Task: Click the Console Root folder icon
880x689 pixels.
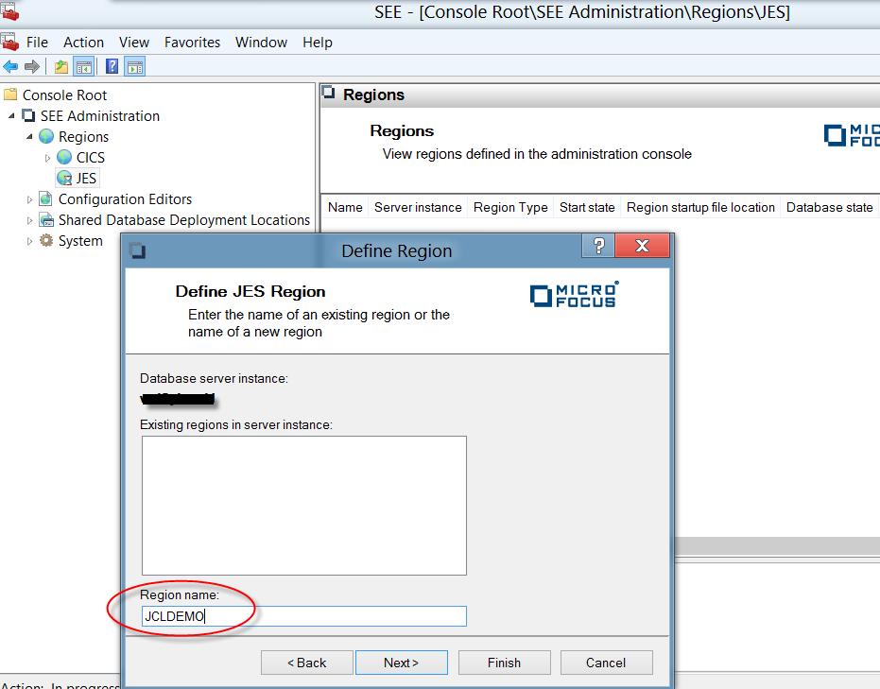Action: pyautogui.click(x=10, y=95)
